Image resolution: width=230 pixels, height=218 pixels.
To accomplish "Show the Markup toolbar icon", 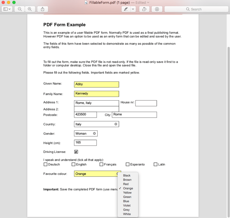I will 157,9.
